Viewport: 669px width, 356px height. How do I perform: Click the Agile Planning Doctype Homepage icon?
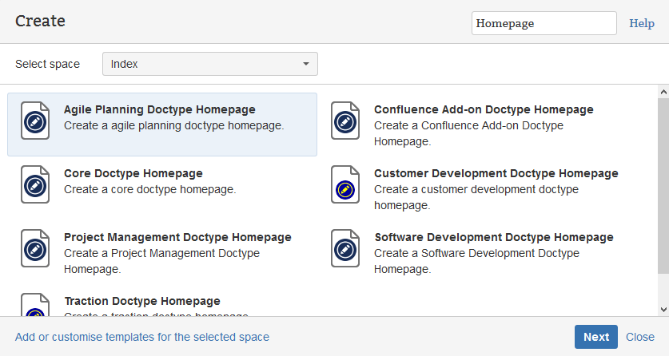(34, 122)
